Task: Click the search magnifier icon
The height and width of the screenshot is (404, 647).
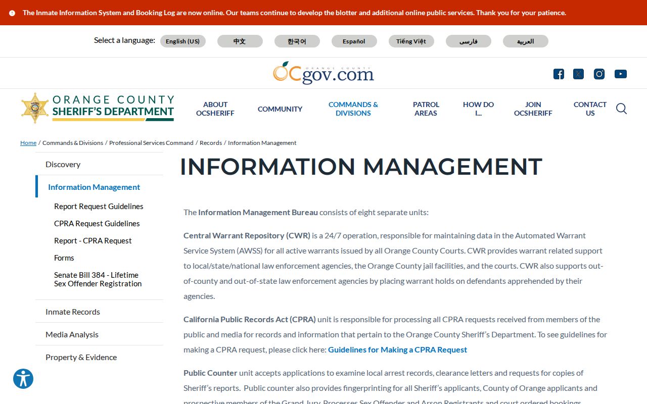Action: [x=621, y=109]
